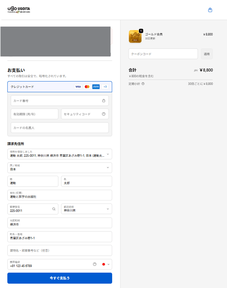Viewport: 227px width, 288px height.
Task: Click the 適用 coupon apply button
Action: click(x=207, y=54)
